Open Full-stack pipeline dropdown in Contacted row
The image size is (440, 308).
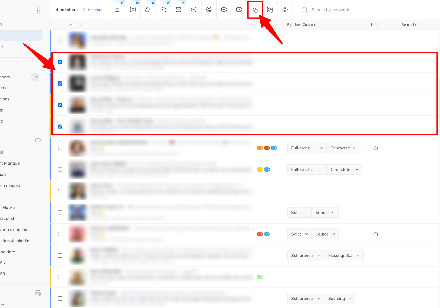[x=307, y=148]
